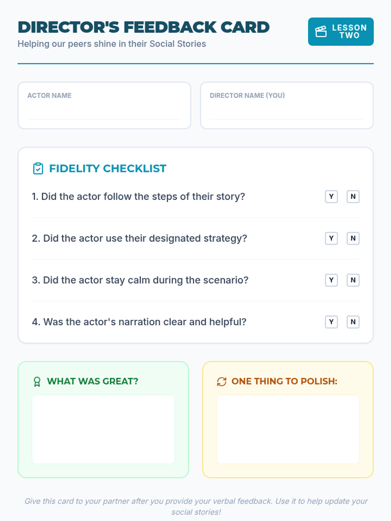Tick N for the narration clear question

[353, 322]
